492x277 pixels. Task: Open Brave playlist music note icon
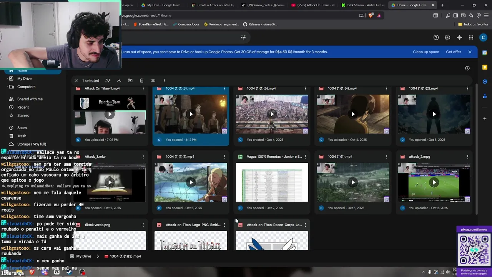coord(448,15)
